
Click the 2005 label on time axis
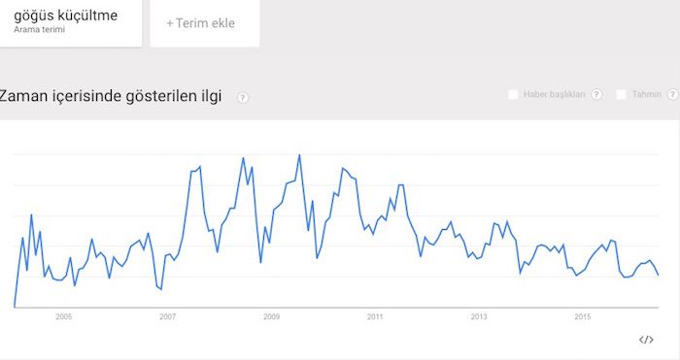point(64,316)
